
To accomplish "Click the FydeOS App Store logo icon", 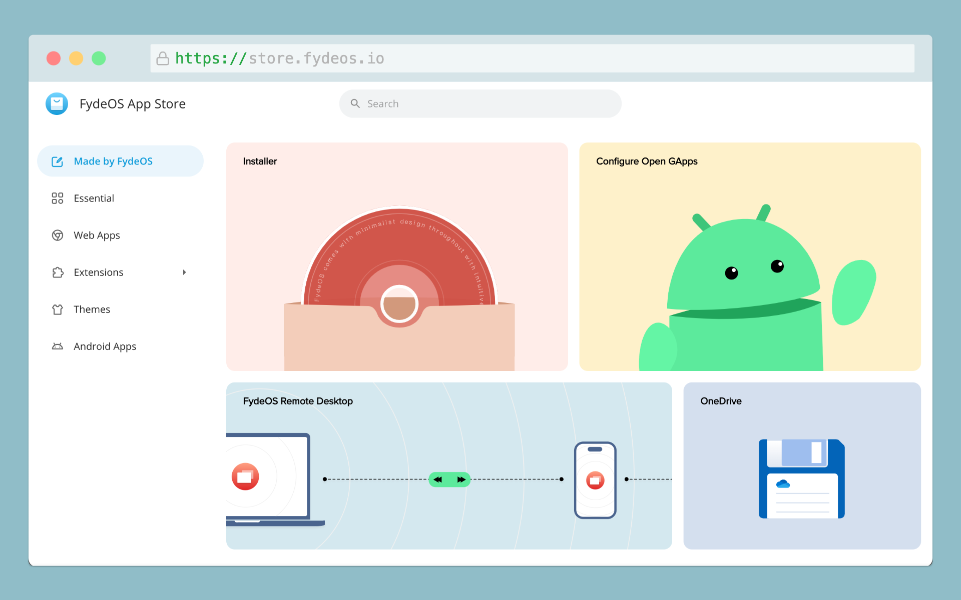I will (57, 103).
